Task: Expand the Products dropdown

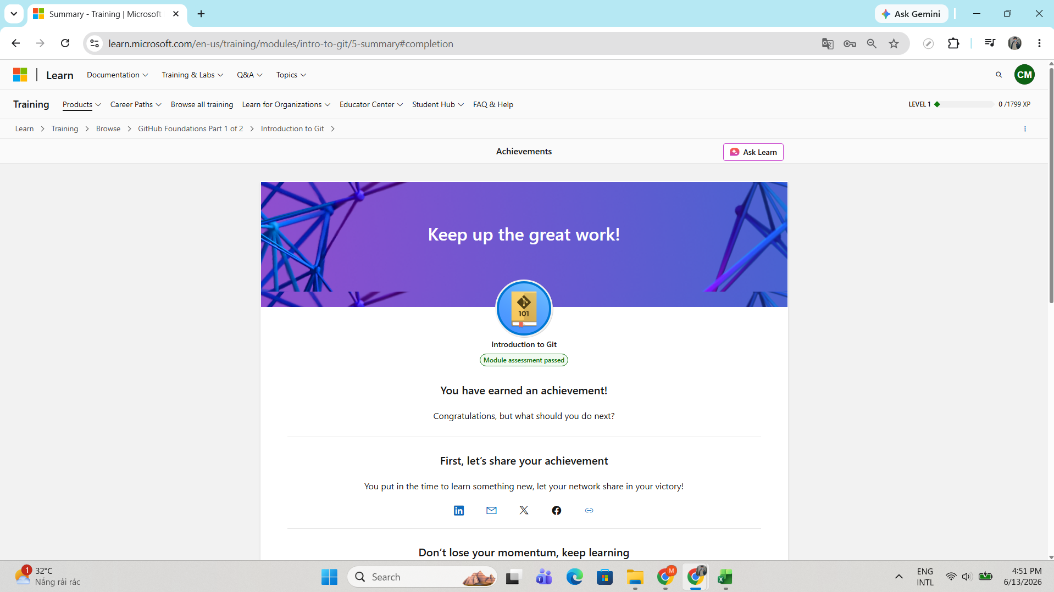Action: 81,104
